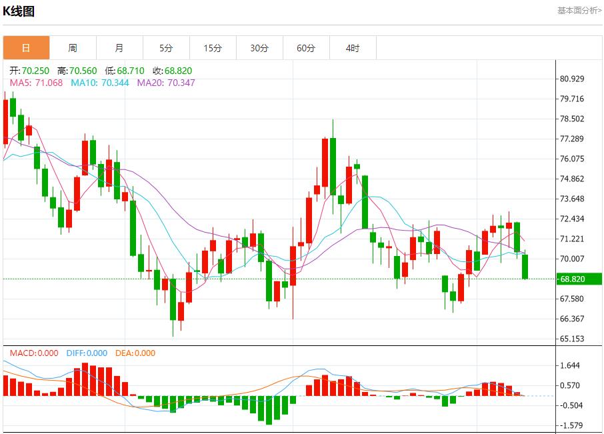The image size is (604, 434).
Task: Click the MA20: 70.347 indicator label
Action: 166,83
